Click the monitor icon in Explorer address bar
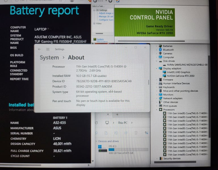218x170 pixels. point(107,123)
